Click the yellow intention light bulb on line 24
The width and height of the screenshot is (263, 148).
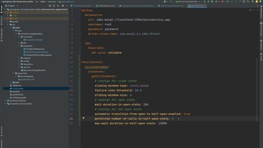click(x=83, y=118)
